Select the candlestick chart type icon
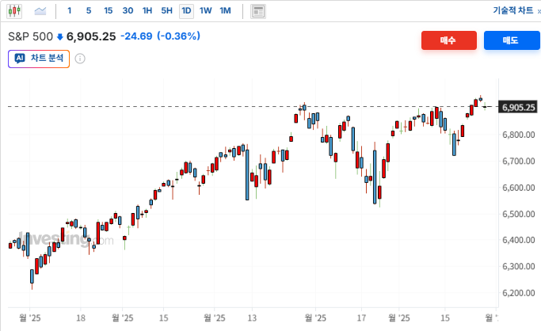 coord(14,11)
